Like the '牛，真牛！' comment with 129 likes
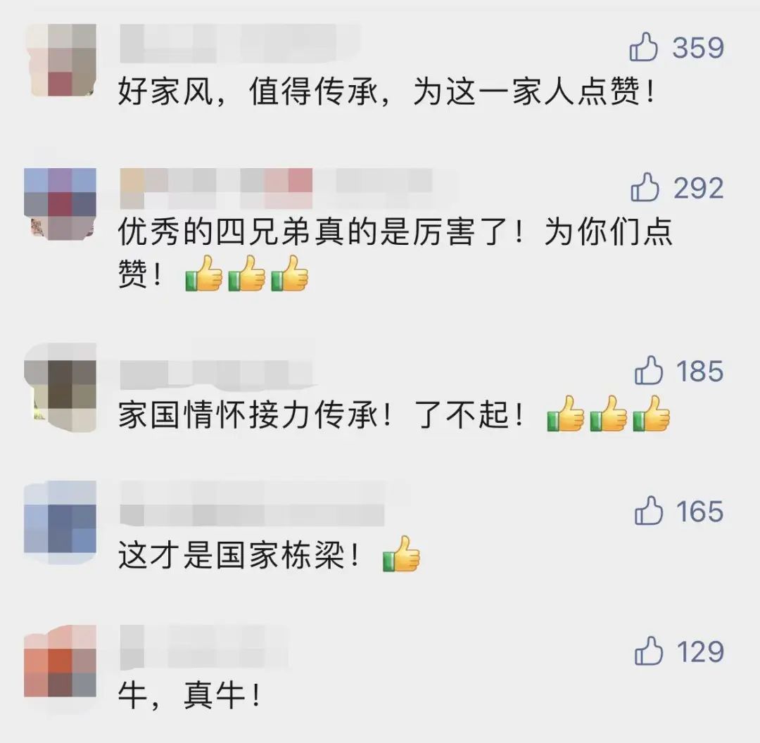This screenshot has width=760, height=743. click(x=648, y=650)
